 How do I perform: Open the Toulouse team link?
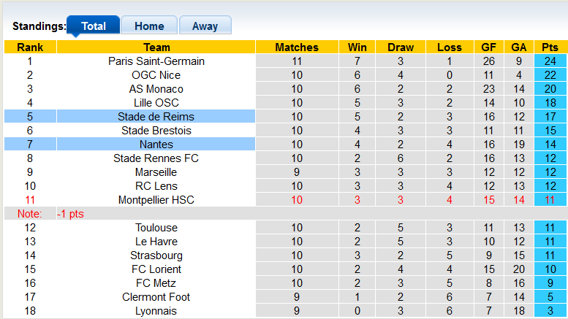(x=156, y=228)
